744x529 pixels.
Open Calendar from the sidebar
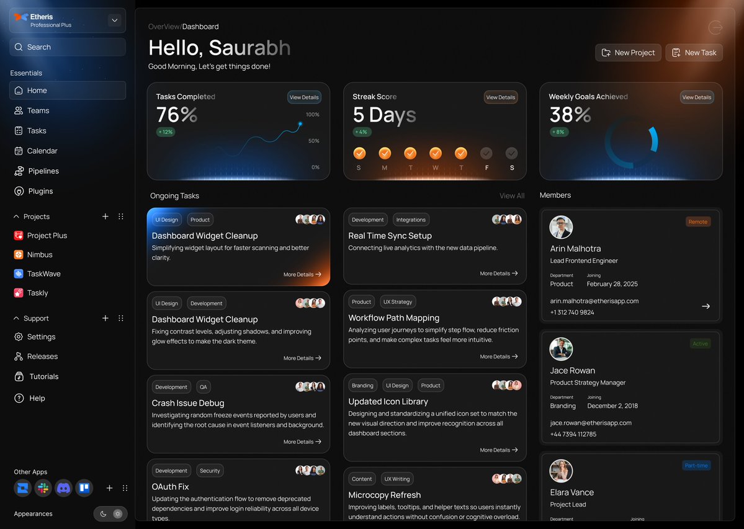tap(41, 151)
